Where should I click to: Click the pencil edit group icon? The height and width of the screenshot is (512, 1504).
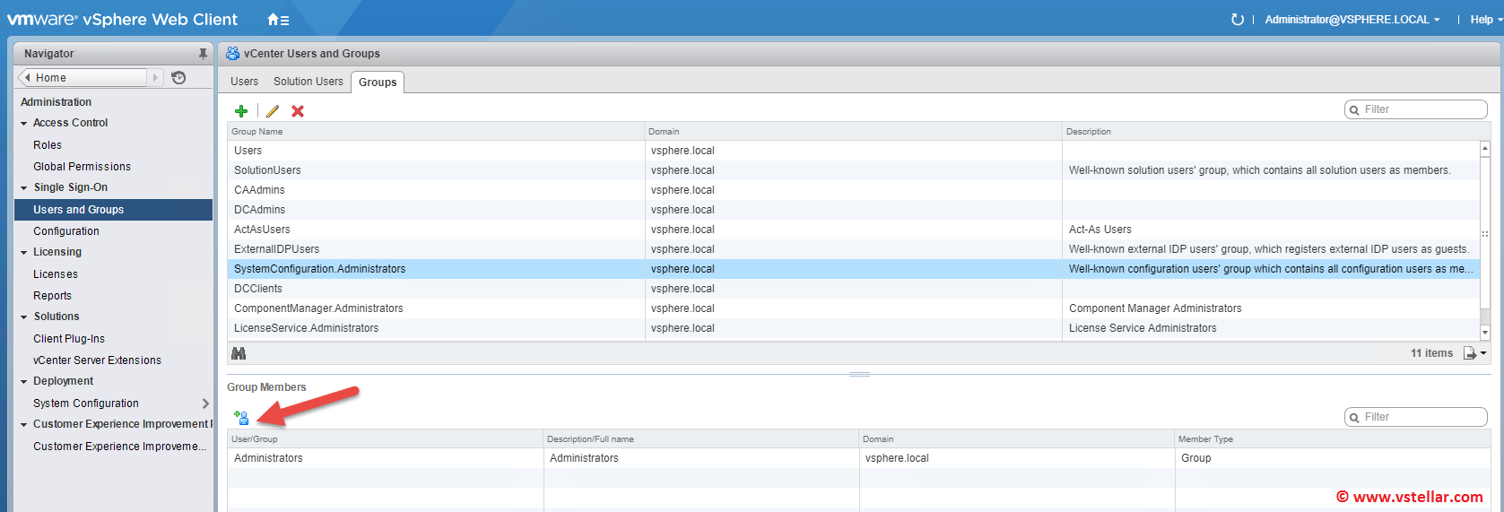(x=273, y=111)
